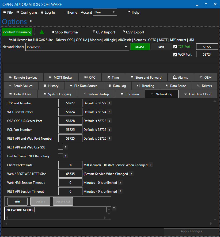Open the Accent color dropdown
The width and height of the screenshot is (220, 237).
[x=105, y=12]
